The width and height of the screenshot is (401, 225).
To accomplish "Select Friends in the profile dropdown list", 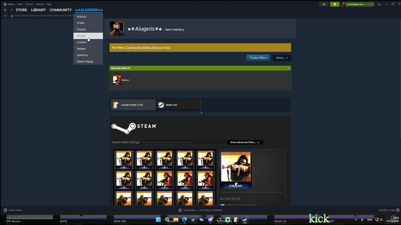I will point(88,29).
